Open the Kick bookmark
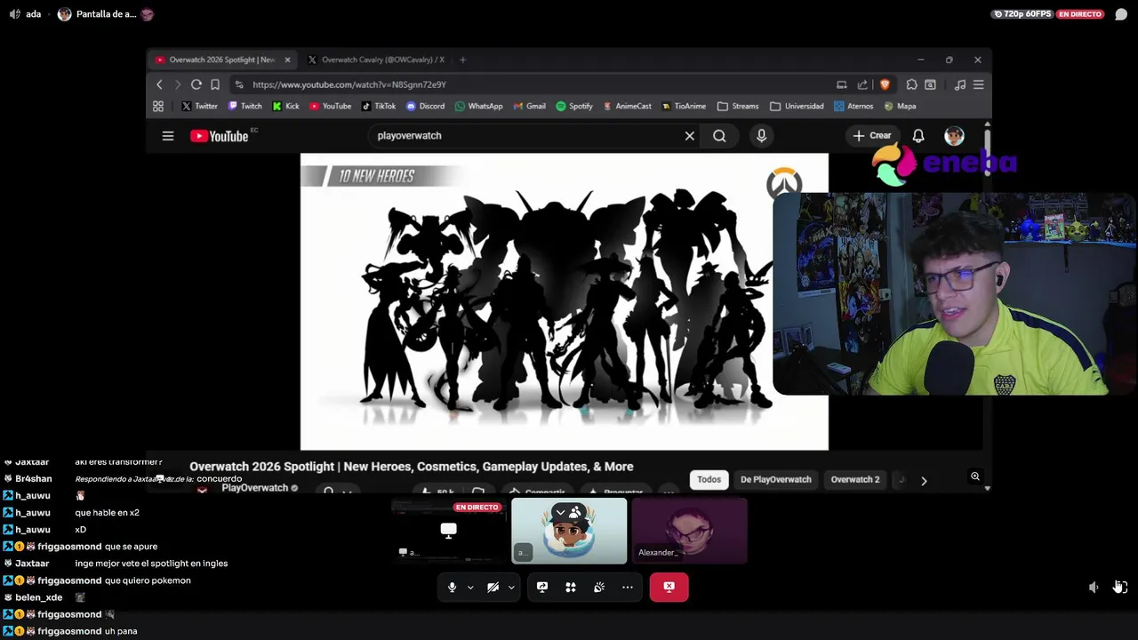 click(285, 106)
